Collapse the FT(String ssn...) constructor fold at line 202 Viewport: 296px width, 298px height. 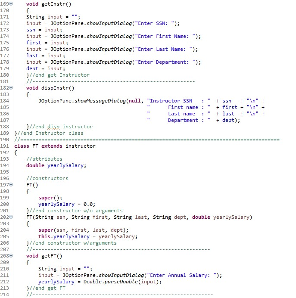coord(11,217)
